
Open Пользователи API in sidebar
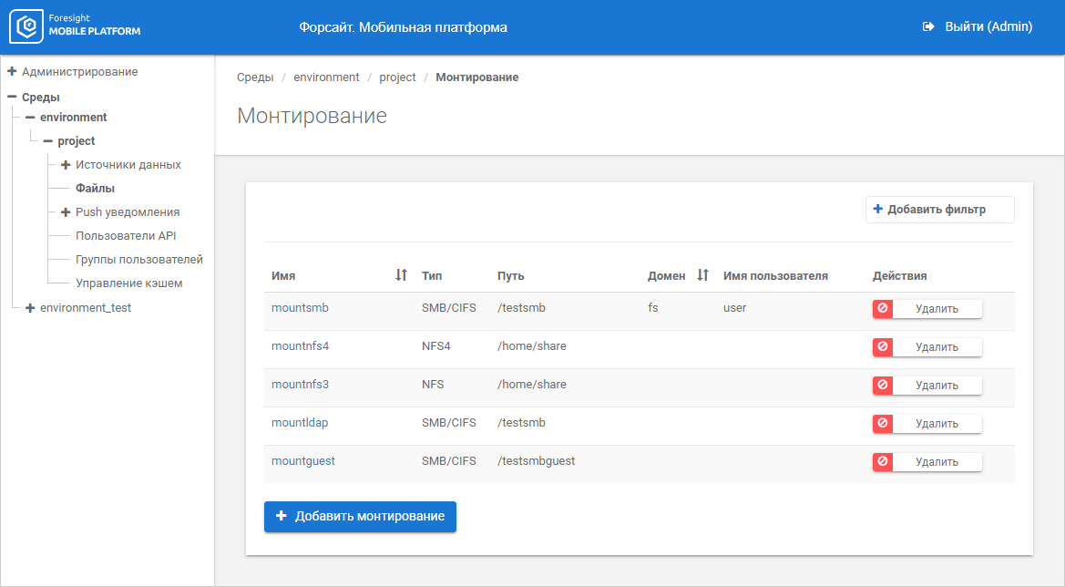pyautogui.click(x=126, y=236)
